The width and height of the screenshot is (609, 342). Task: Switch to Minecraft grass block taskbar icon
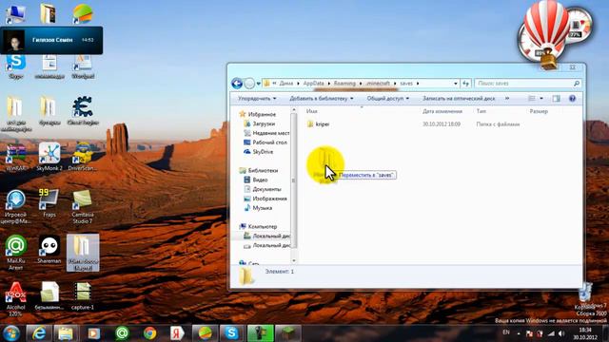tap(287, 333)
